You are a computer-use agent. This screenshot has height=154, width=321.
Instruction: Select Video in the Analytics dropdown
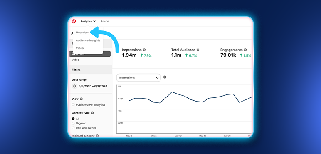80,48
